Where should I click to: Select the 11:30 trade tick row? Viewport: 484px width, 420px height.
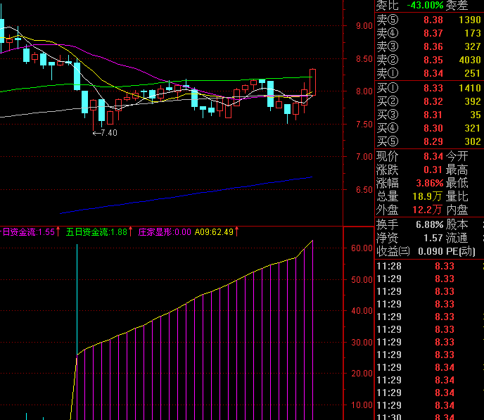click(x=430, y=417)
